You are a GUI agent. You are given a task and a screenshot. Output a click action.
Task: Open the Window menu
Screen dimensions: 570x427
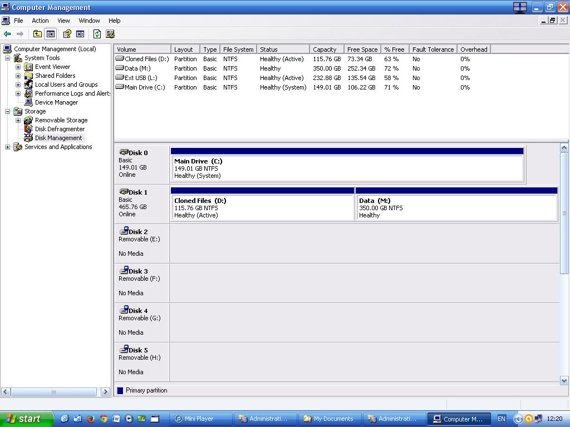(x=89, y=21)
